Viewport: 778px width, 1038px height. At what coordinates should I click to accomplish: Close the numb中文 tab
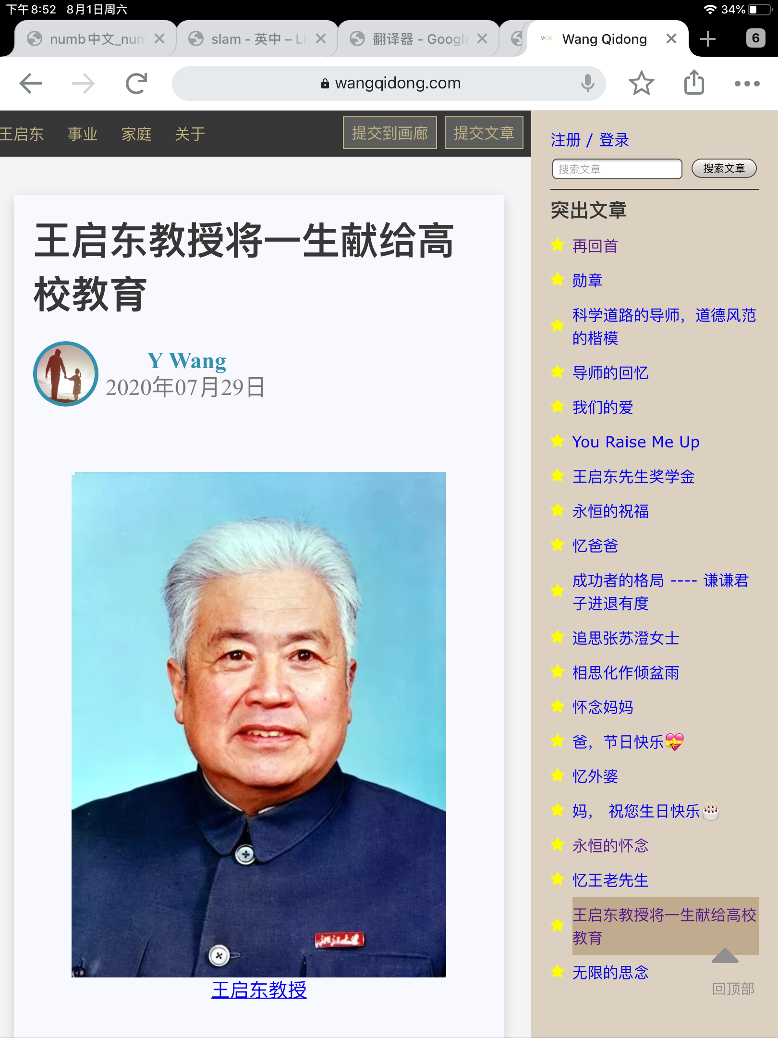tap(159, 39)
